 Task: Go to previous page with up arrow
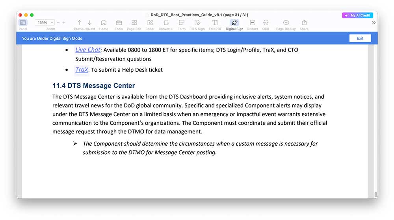click(80, 22)
